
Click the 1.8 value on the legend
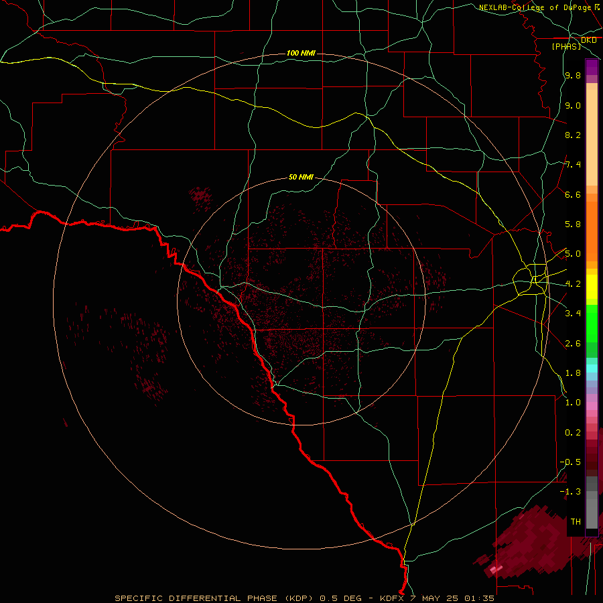point(573,373)
